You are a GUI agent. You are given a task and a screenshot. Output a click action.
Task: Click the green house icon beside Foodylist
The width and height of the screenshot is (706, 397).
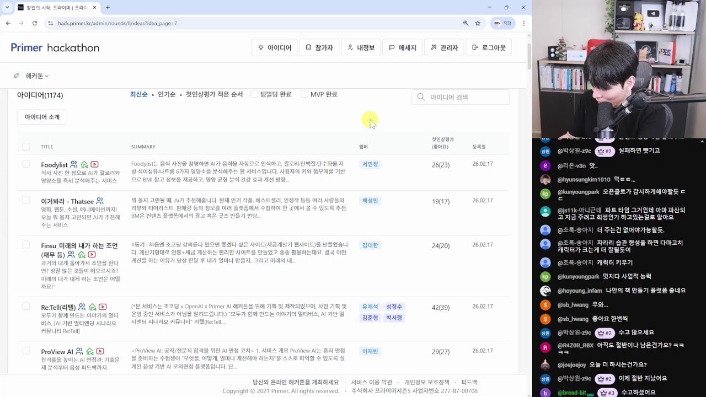(84, 165)
